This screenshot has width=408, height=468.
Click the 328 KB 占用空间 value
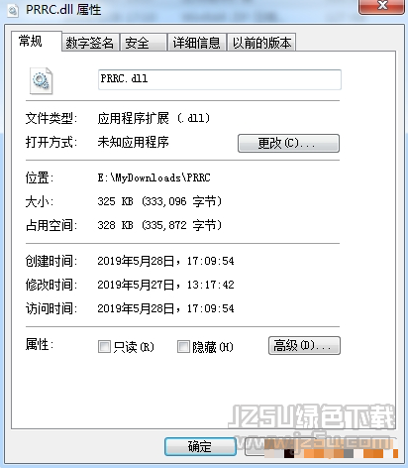pyautogui.click(x=159, y=225)
